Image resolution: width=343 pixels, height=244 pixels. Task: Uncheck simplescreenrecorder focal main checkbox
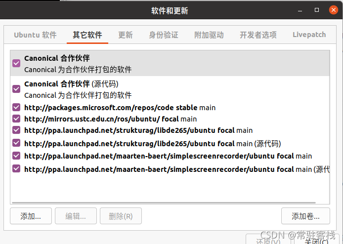16,156
